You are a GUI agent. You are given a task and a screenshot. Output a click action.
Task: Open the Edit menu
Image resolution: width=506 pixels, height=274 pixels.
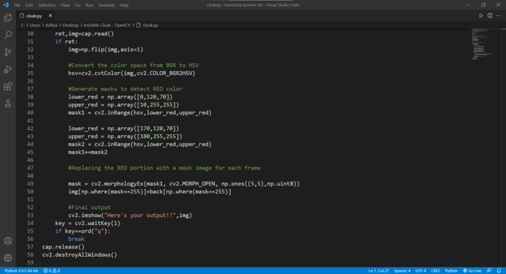click(29, 5)
